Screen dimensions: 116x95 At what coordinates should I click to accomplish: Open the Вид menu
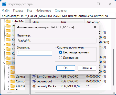[29, 11]
